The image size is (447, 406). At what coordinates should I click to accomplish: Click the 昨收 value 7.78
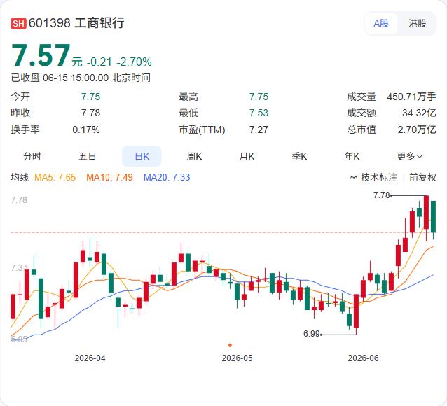90,113
